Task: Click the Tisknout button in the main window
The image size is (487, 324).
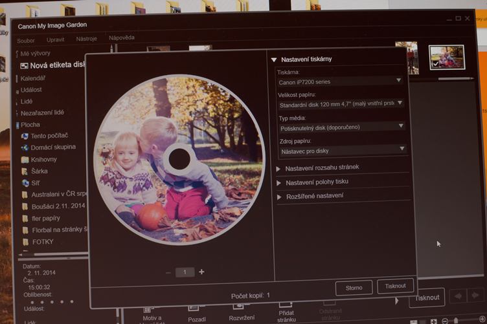Action: pos(427,297)
